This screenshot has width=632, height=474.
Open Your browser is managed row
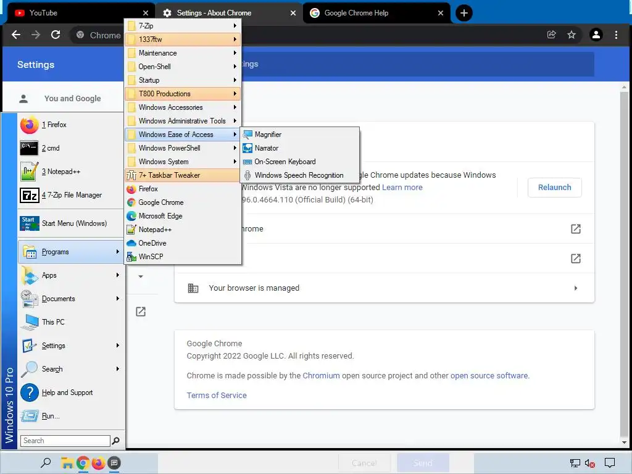click(384, 288)
